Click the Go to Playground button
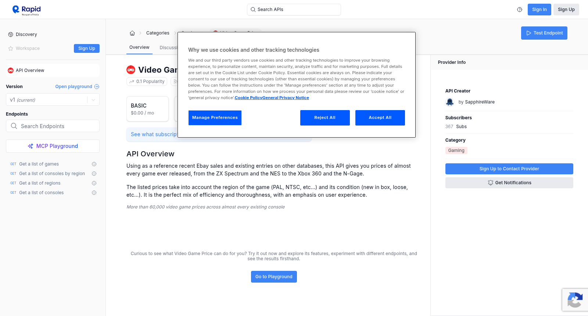Screen dimensions: 588x316 click(274, 277)
